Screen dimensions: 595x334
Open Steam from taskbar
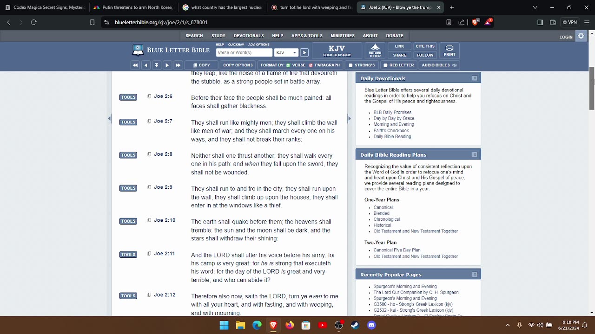pos(355,325)
